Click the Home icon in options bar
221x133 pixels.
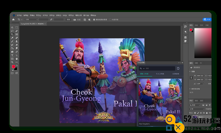pos(13,20)
